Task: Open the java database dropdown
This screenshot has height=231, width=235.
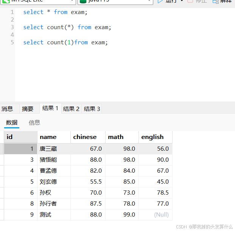Action: [115, 2]
